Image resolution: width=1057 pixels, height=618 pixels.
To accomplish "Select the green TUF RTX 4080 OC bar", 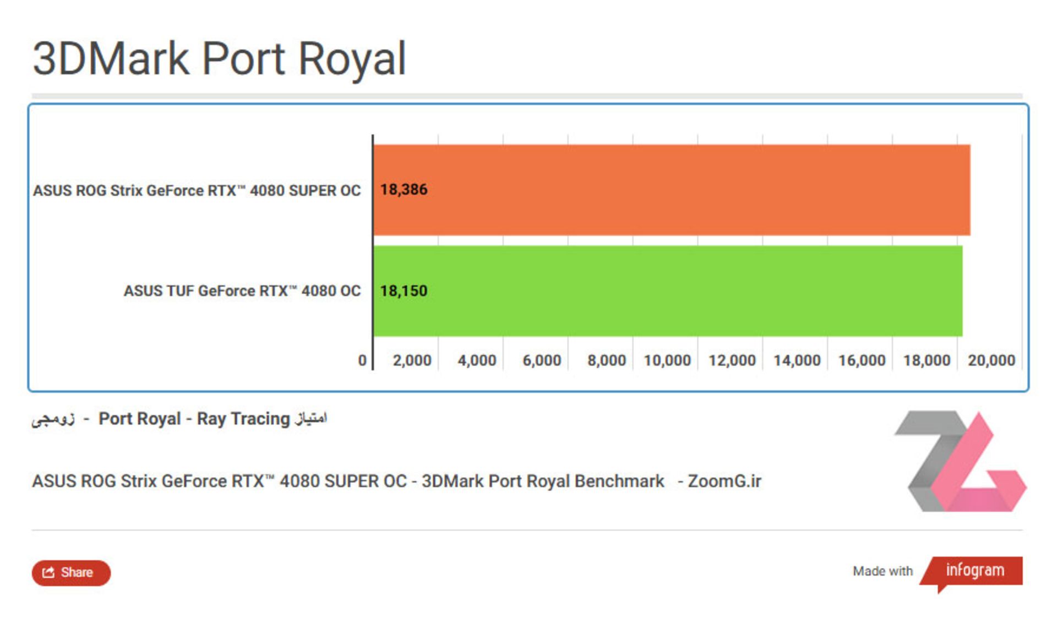I will point(668,291).
